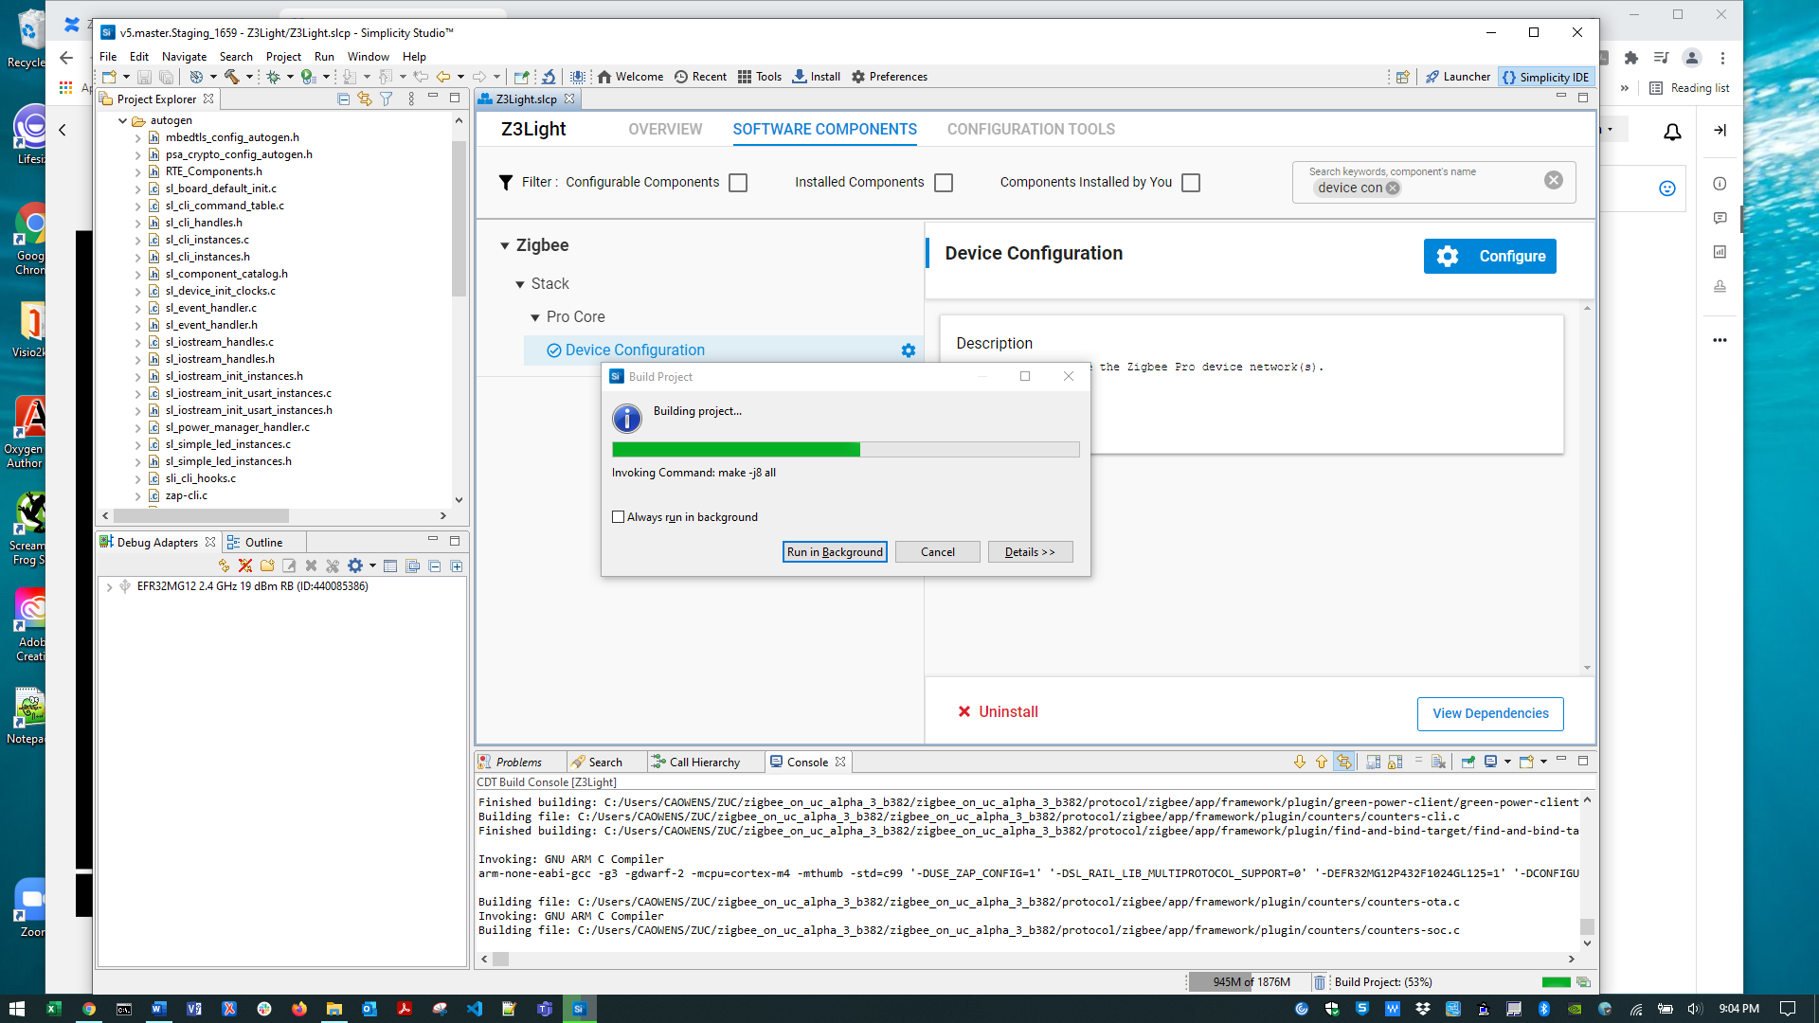Click the Welcome home icon in toolbar
Image resolution: width=1819 pixels, height=1023 pixels.
(604, 77)
